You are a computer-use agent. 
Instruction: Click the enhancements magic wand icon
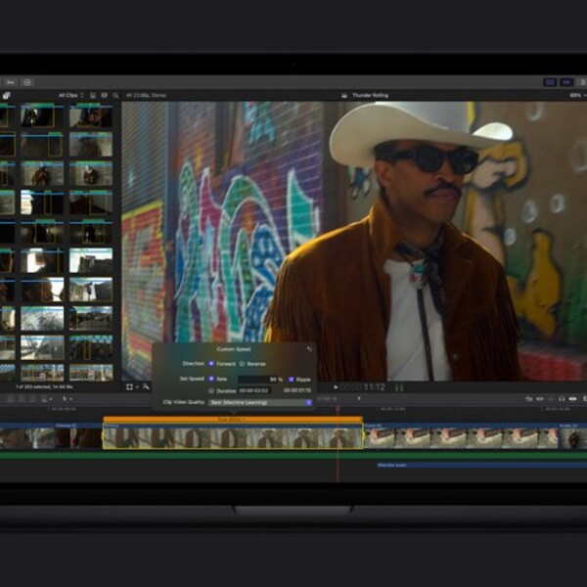pos(146,386)
